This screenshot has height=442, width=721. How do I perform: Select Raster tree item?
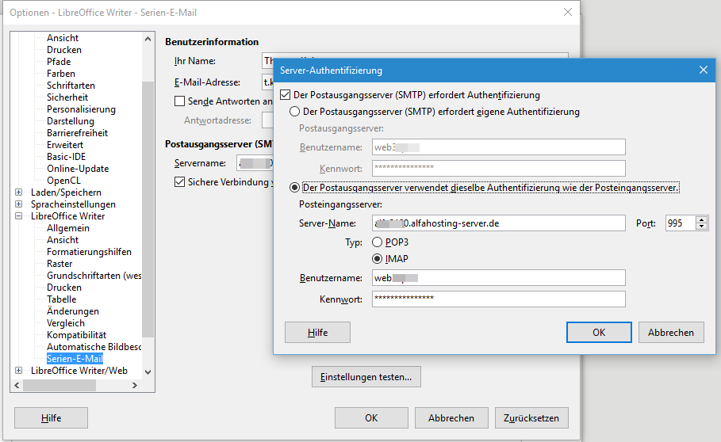(x=59, y=264)
